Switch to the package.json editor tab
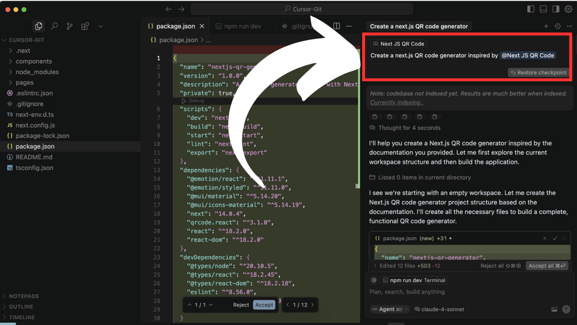 click(176, 26)
